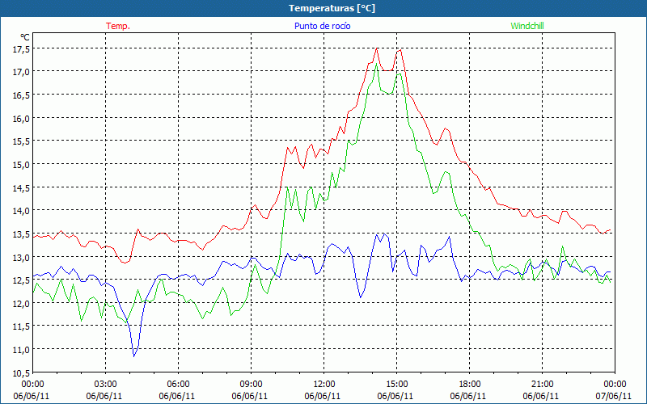Select the blue 'Punto de rocío' legend label
Viewport: 647px width, 404px height.
322,26
